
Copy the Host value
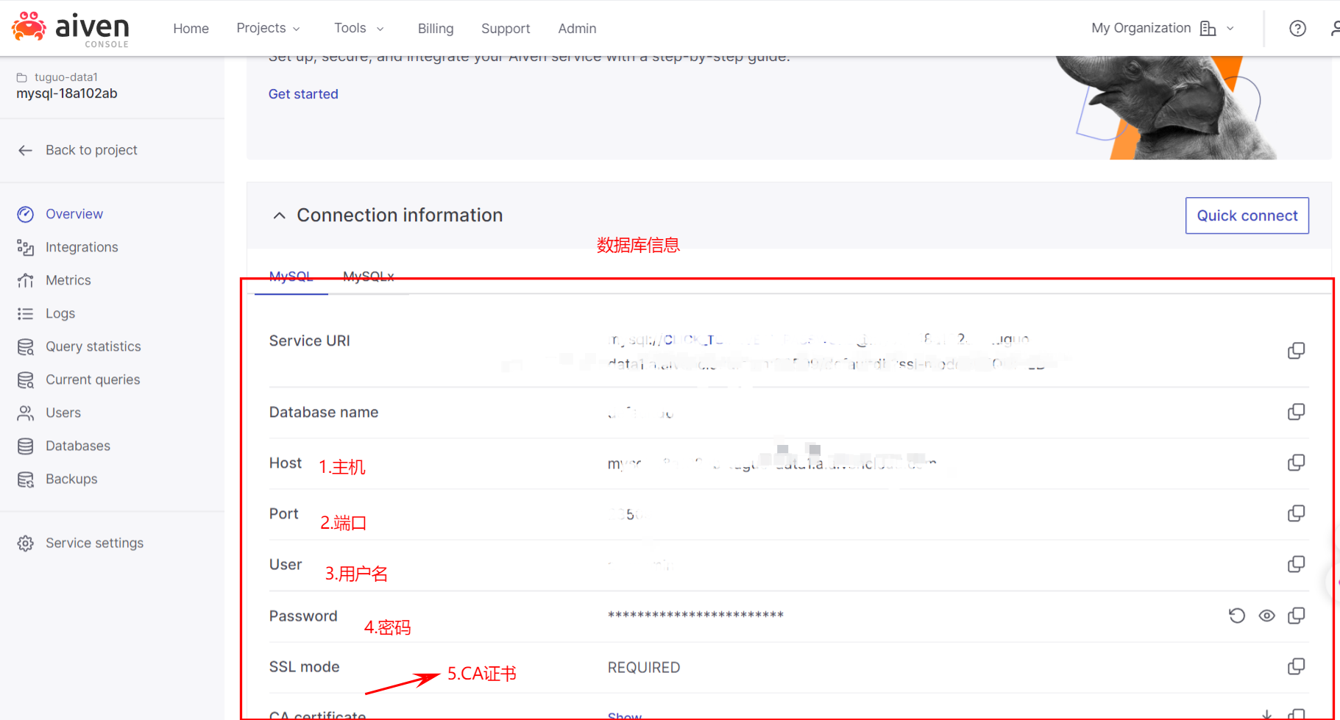(1296, 463)
